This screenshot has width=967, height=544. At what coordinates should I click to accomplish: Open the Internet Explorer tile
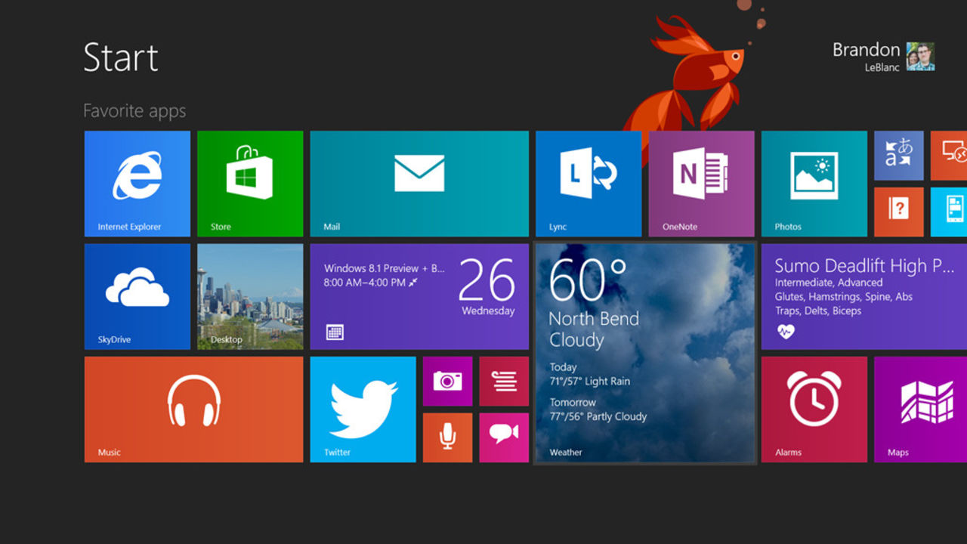pyautogui.click(x=137, y=184)
